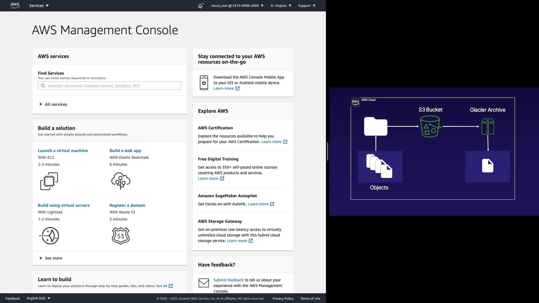Open the Services dropdown menu
This screenshot has height=303, width=539.
(x=39, y=6)
